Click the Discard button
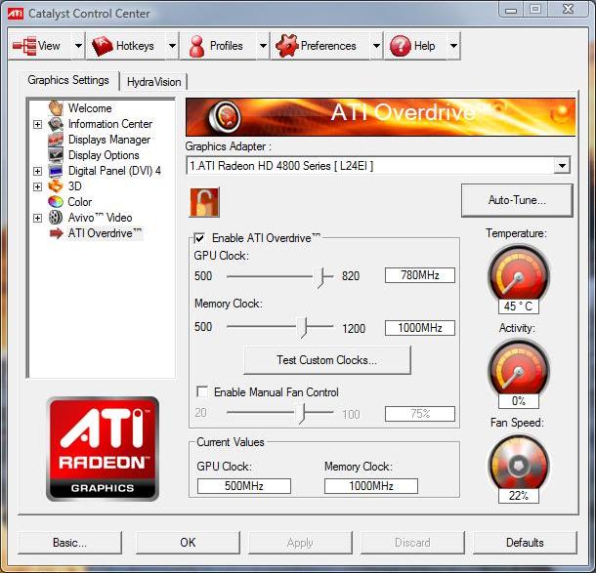This screenshot has height=573, width=596. click(412, 543)
